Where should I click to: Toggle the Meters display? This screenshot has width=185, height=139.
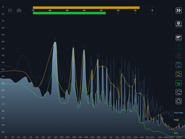[x=179, y=38]
